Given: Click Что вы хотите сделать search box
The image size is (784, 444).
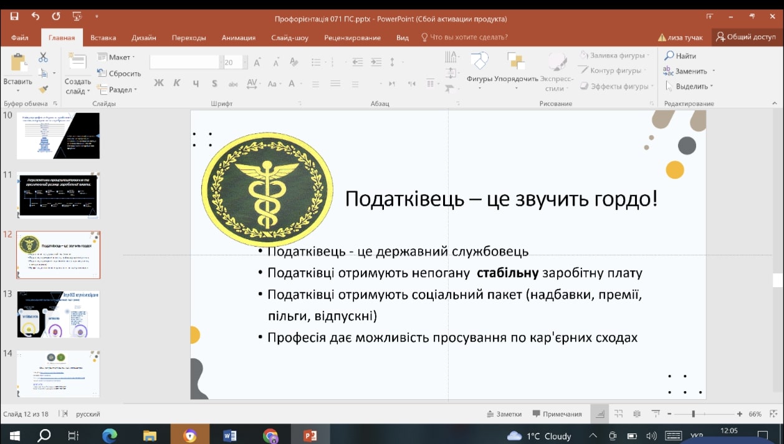Looking at the screenshot, I should point(464,37).
